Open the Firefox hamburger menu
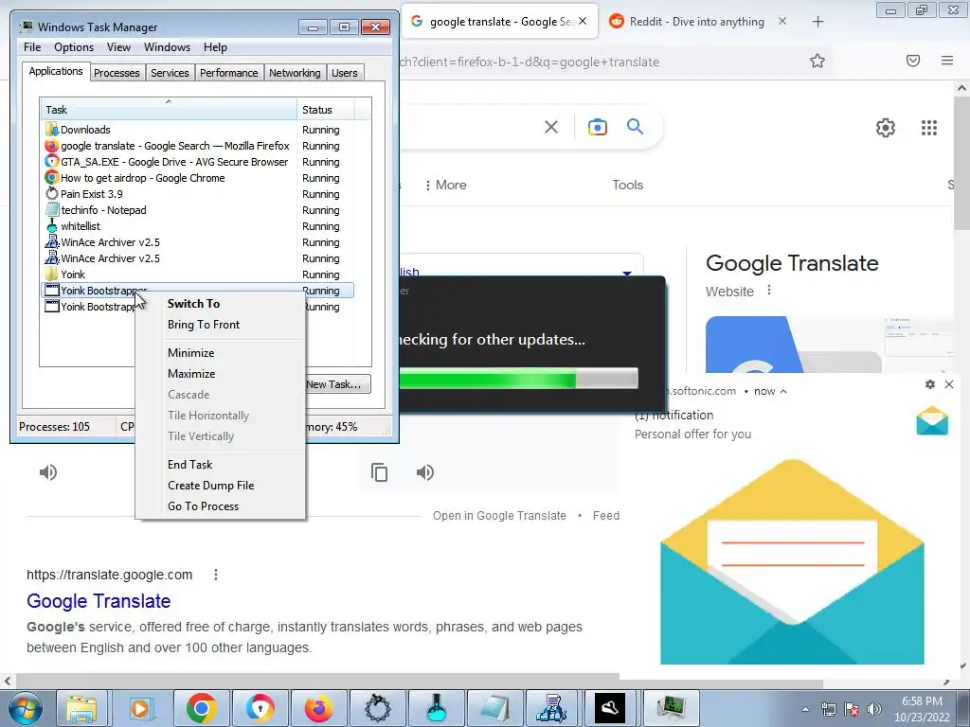The width and height of the screenshot is (970, 727). (947, 61)
